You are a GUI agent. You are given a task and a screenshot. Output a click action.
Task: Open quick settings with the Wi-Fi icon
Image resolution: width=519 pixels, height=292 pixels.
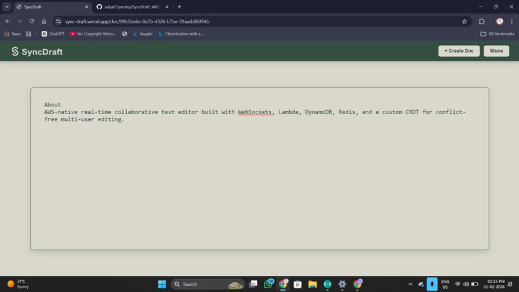coord(458,284)
